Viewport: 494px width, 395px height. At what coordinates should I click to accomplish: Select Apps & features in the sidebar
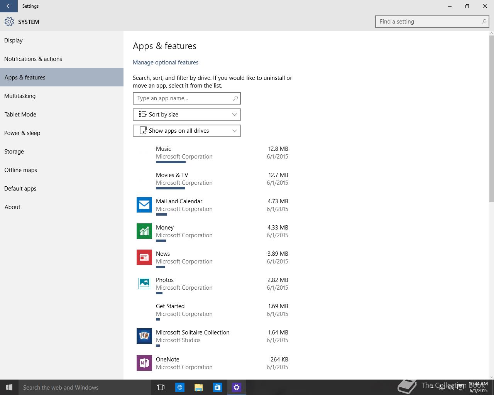coord(62,77)
